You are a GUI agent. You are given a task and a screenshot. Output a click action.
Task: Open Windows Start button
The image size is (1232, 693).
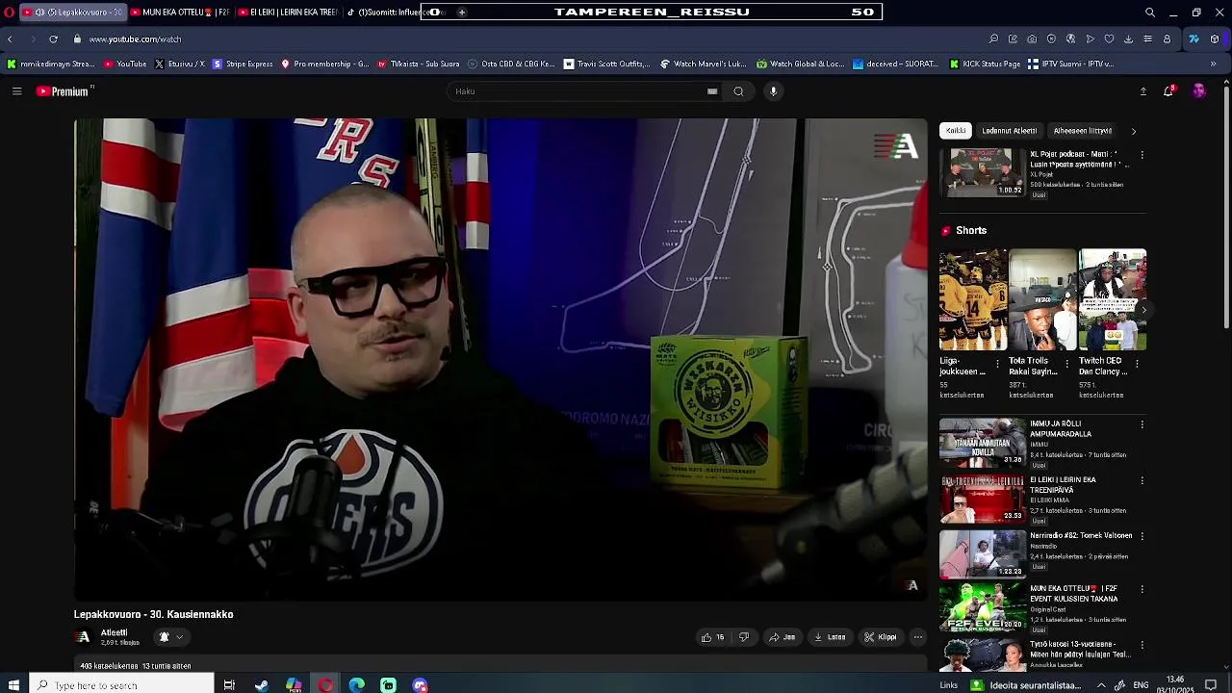tap(13, 685)
